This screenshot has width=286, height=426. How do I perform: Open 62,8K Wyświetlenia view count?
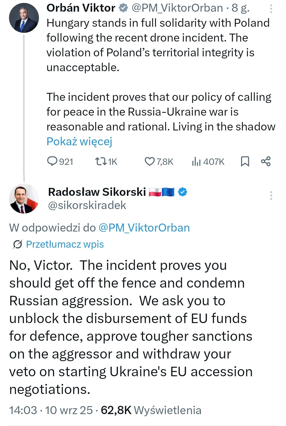tap(151, 410)
